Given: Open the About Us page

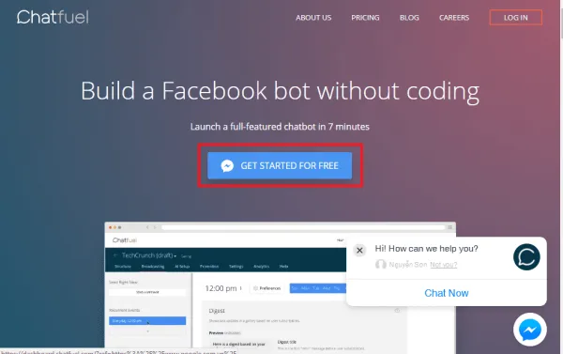Looking at the screenshot, I should click(x=313, y=18).
